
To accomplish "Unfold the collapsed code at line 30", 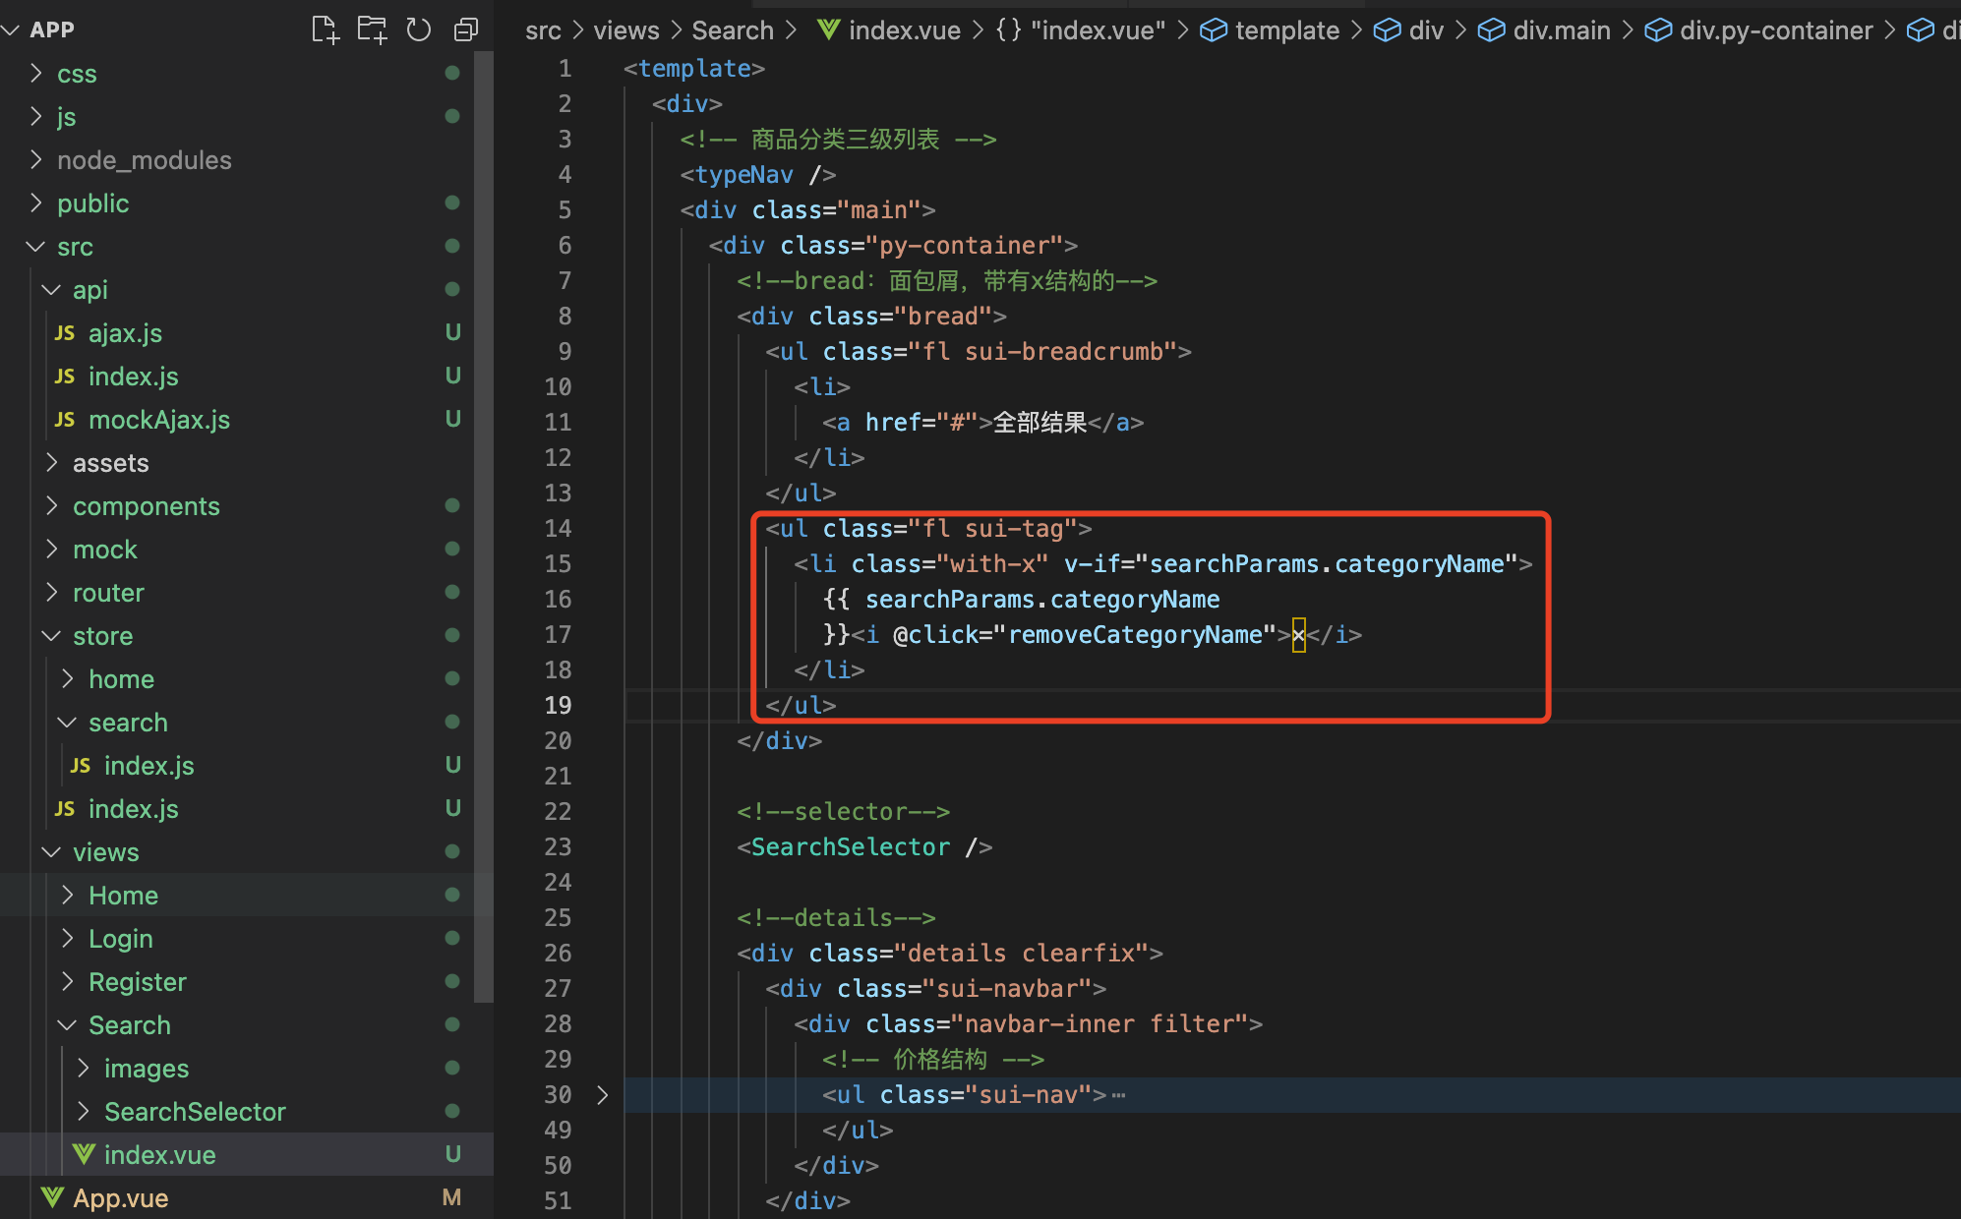I will pos(602,1094).
